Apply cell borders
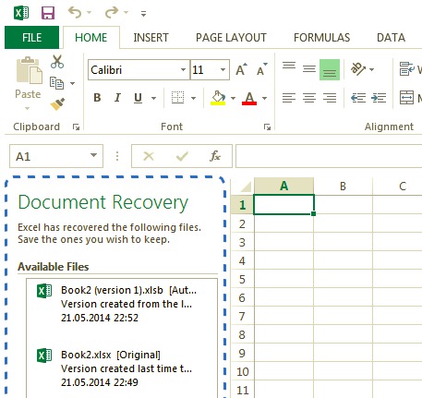Screen dimensions: 422x398 177,98
